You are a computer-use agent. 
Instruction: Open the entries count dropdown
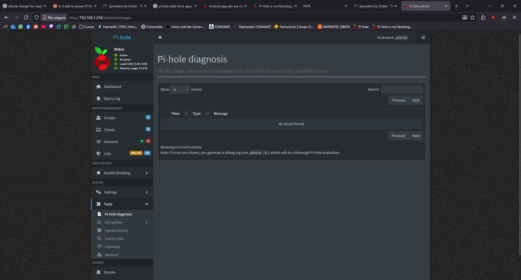tap(180, 90)
